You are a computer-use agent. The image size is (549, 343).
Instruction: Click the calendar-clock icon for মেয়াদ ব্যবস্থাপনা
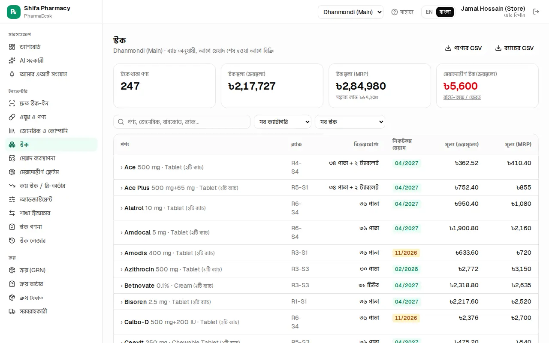pos(12,158)
